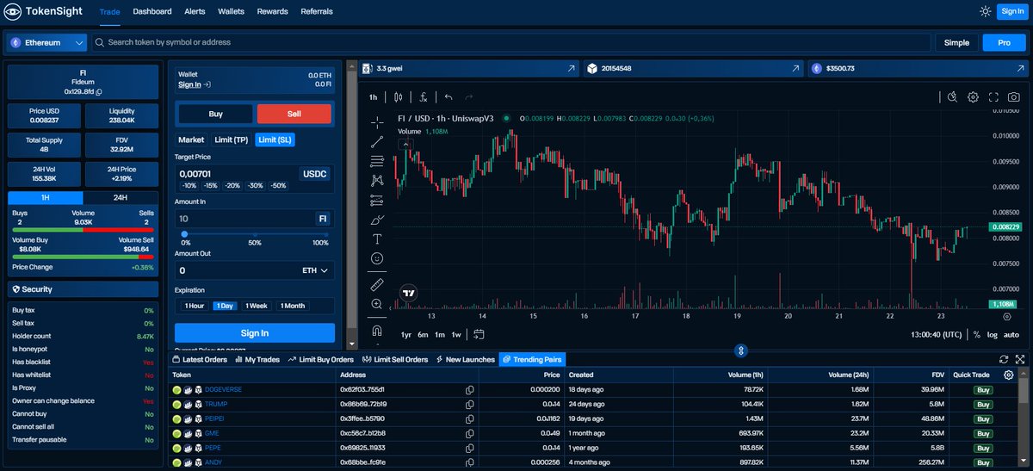1033x471 pixels.
Task: Click the blue Sign In order button
Action: click(254, 333)
